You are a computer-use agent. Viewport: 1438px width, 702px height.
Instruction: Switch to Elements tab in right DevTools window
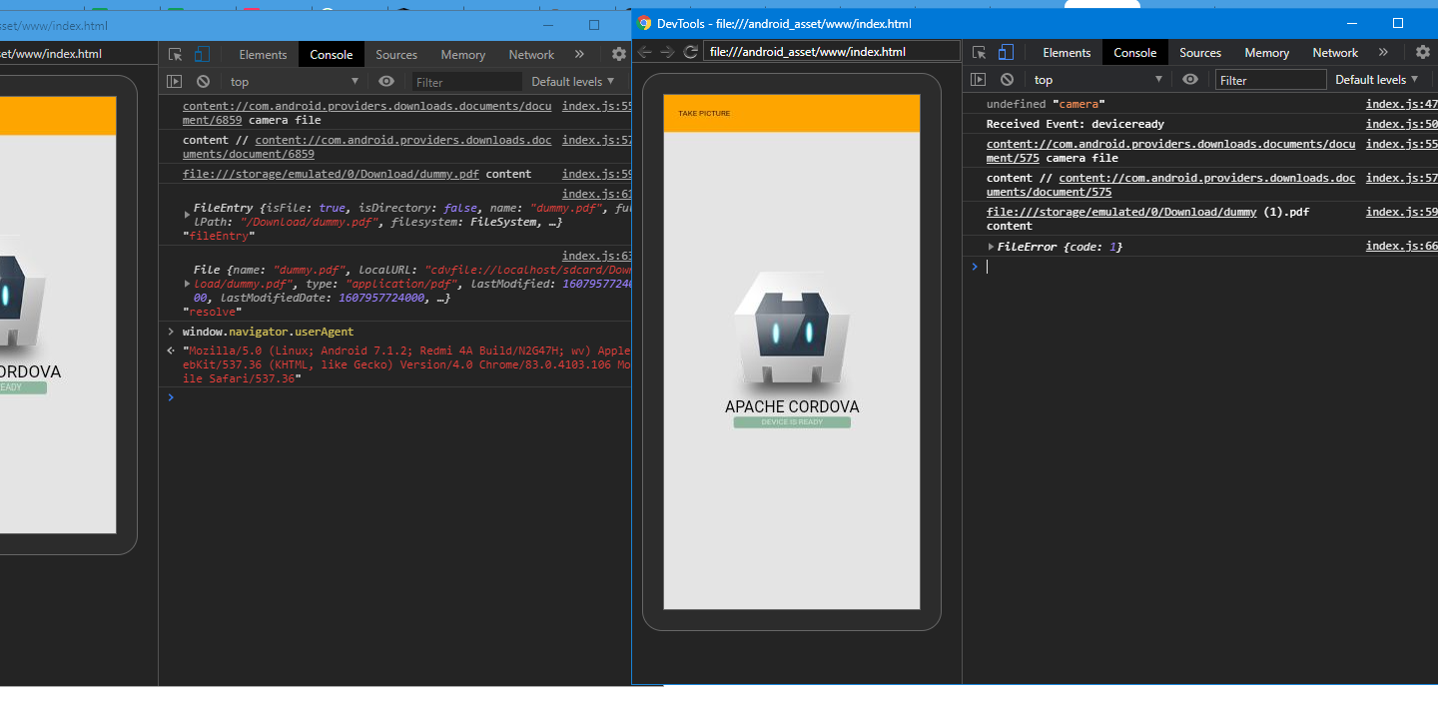tap(1067, 53)
